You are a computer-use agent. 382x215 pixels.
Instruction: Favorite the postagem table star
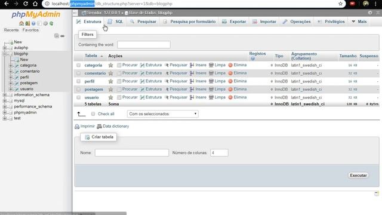[110, 89]
